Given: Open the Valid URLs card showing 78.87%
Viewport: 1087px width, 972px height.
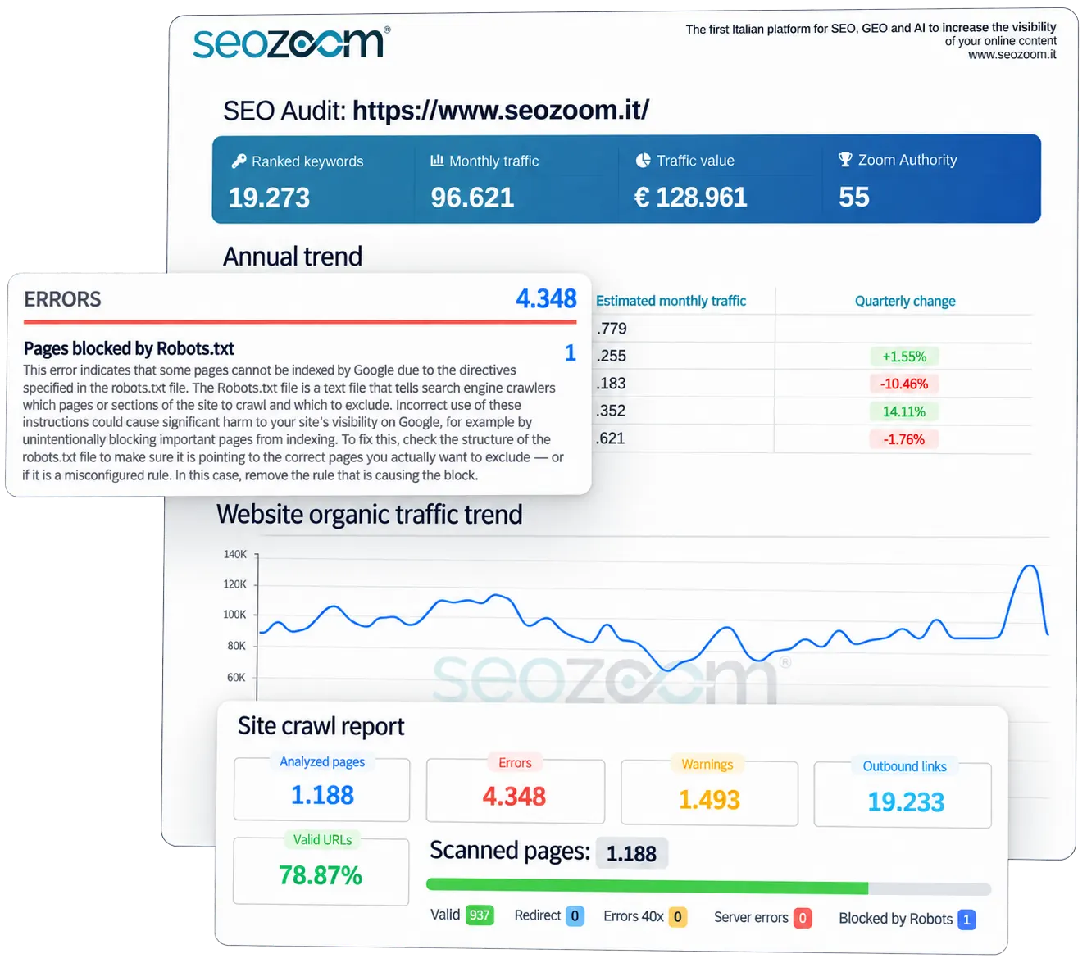Looking at the screenshot, I should 321,870.
